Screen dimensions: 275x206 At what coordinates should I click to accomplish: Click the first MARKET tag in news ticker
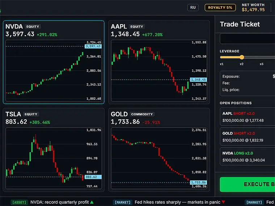tap(123, 202)
